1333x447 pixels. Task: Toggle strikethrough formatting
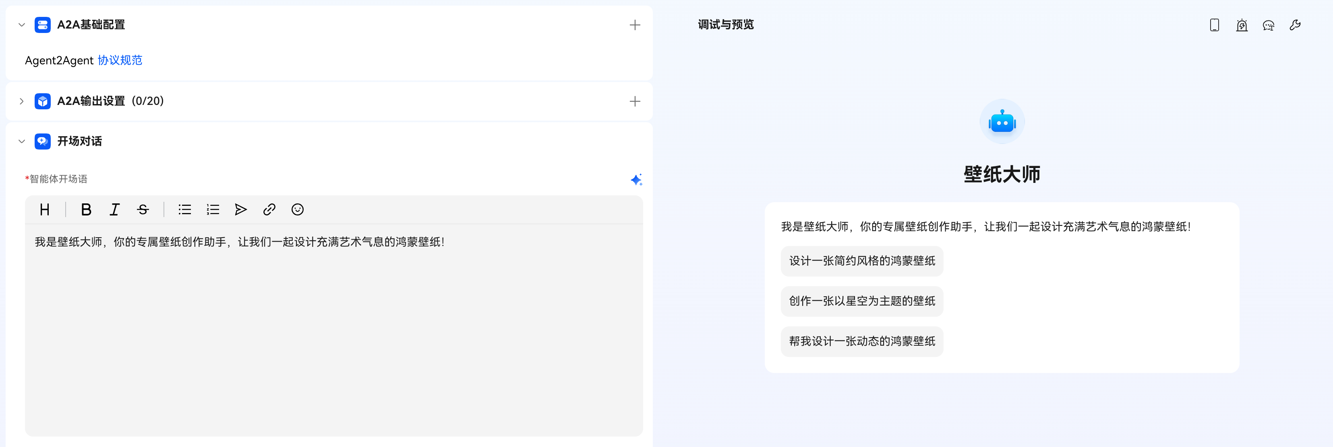pos(143,209)
